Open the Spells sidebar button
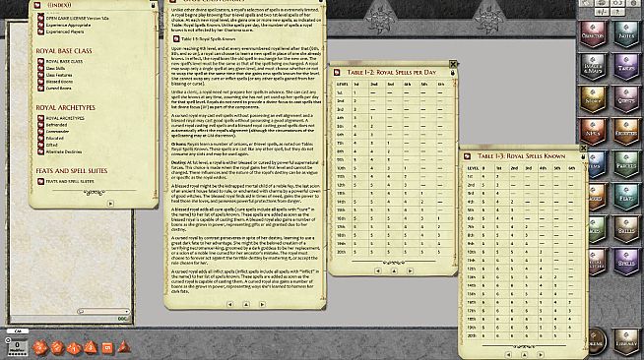Viewport: 644px width, 360px height. coord(626,263)
